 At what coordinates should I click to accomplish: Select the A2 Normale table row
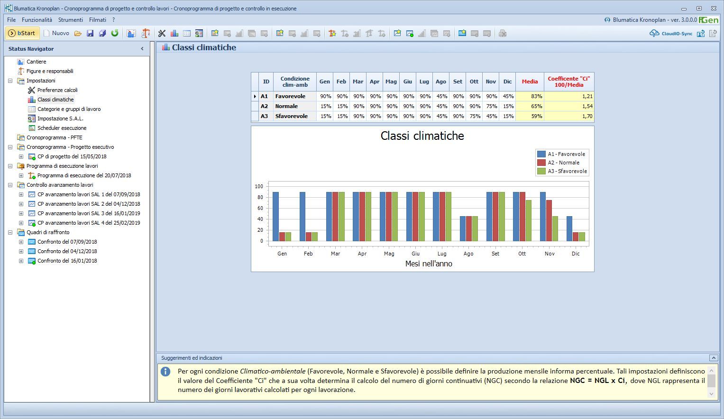click(x=286, y=106)
